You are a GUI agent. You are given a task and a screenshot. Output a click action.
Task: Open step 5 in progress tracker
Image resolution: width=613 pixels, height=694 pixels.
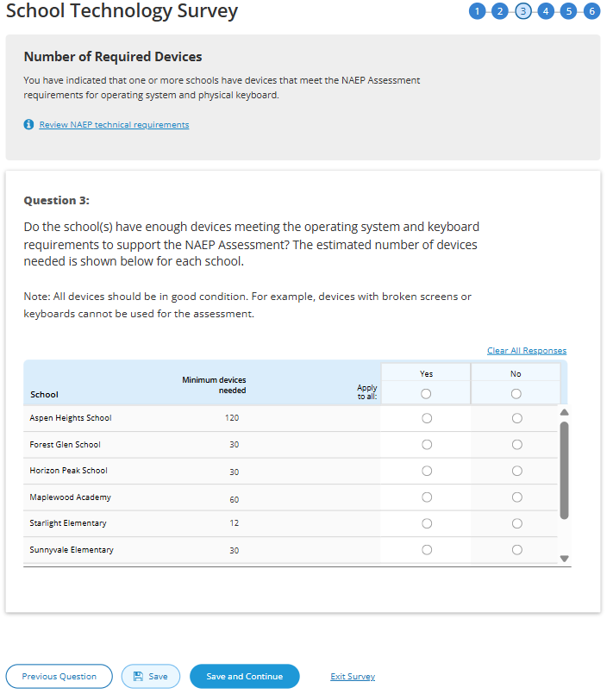(568, 11)
